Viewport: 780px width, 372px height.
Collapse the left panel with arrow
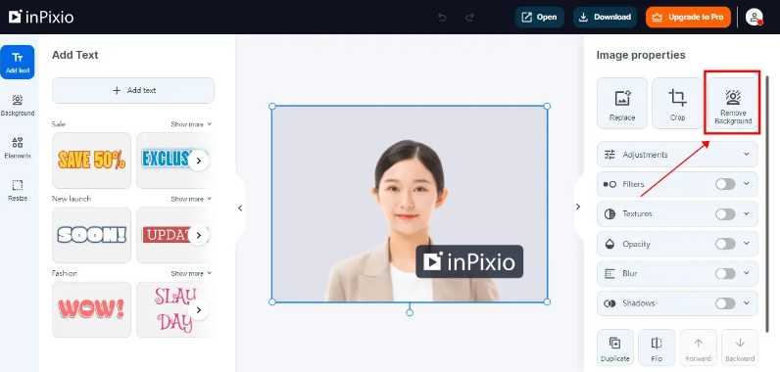[240, 209]
